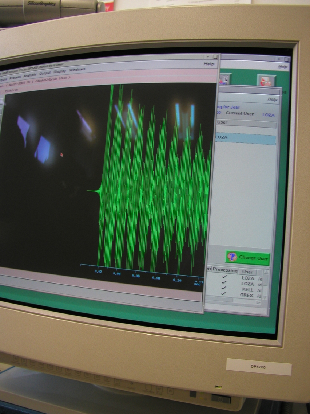Click the Processing column header
310x414 pixels.
tap(225, 270)
